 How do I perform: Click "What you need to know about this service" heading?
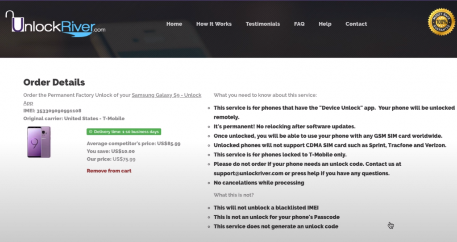265,95
